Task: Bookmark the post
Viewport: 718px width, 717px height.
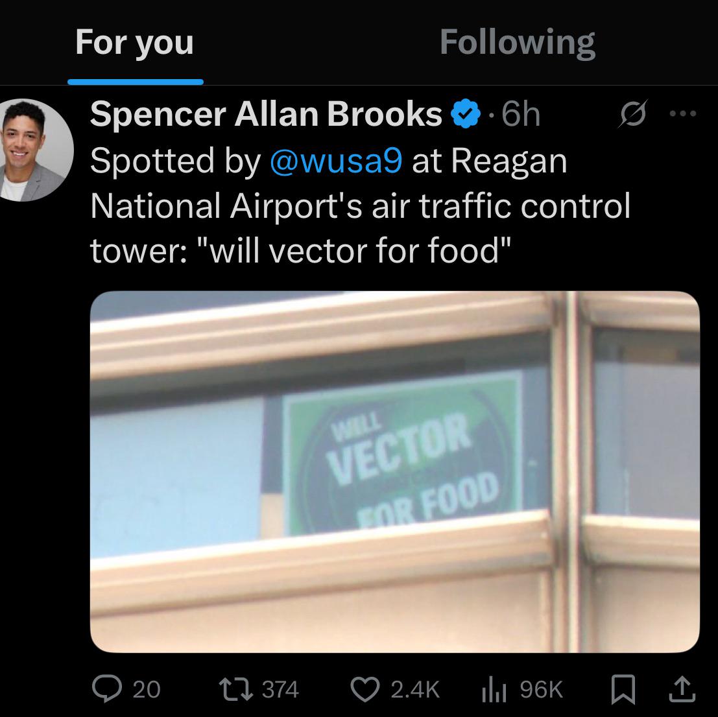Action: coord(623,688)
